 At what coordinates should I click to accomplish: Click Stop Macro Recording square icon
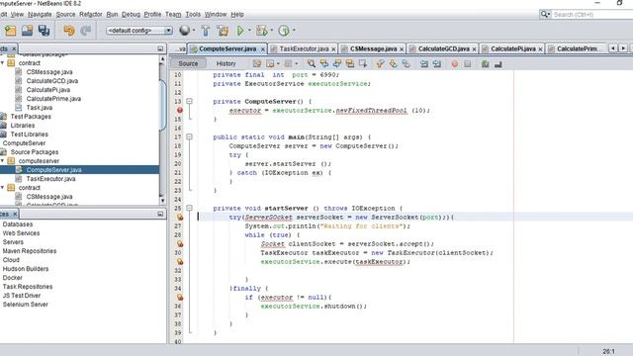tap(468, 63)
